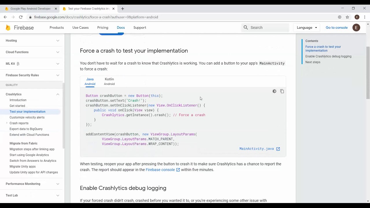Select Test your implementation in sidebar

(x=27, y=112)
